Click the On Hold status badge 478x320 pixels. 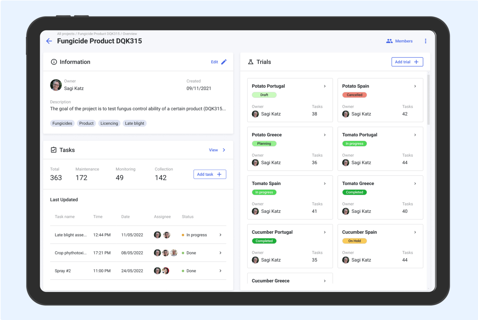coord(355,241)
